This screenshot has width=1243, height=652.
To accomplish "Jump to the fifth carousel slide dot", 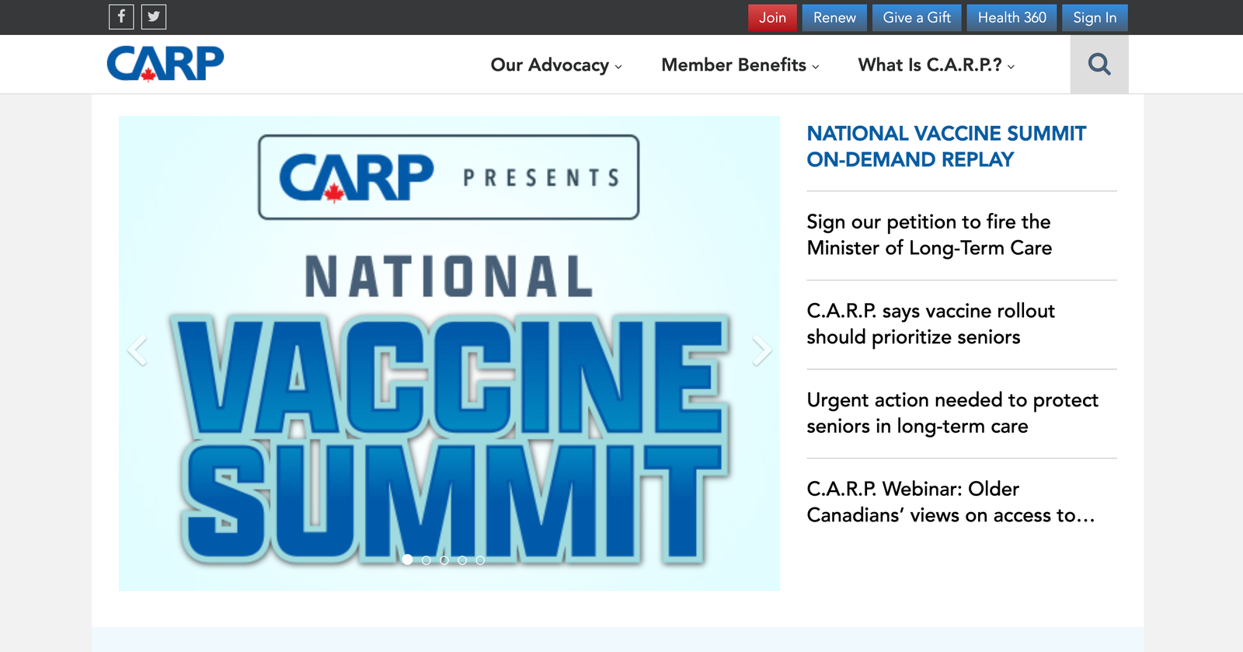I will tap(480, 560).
